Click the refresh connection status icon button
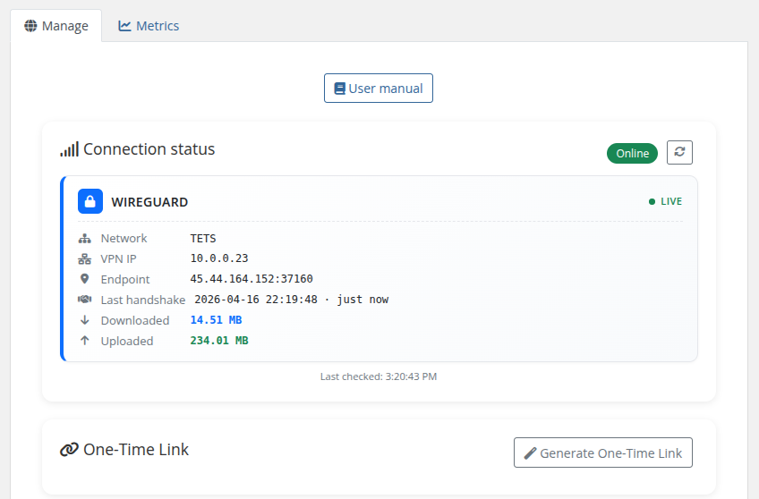759x499 pixels. point(679,153)
